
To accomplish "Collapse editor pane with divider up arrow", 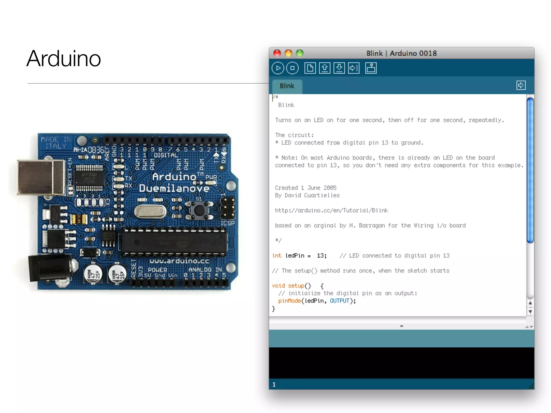I will 527,327.
